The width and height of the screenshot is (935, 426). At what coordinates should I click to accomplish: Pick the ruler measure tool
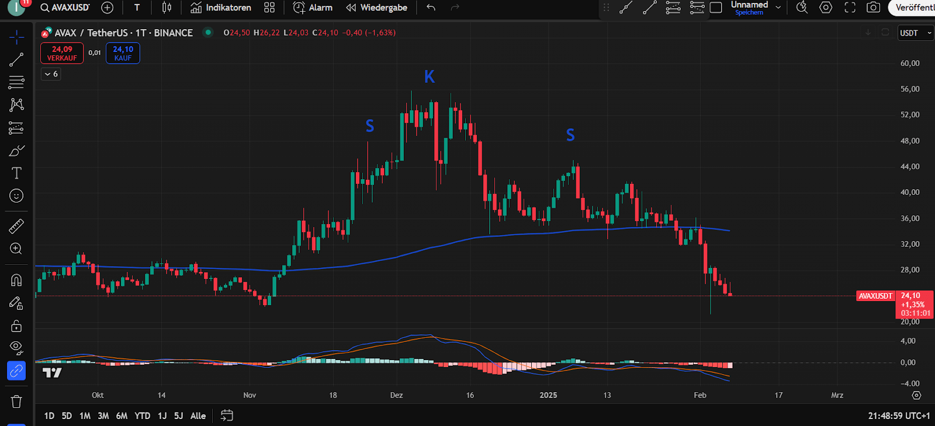(16, 226)
